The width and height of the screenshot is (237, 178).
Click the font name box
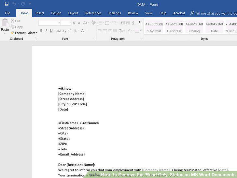pos(49,23)
